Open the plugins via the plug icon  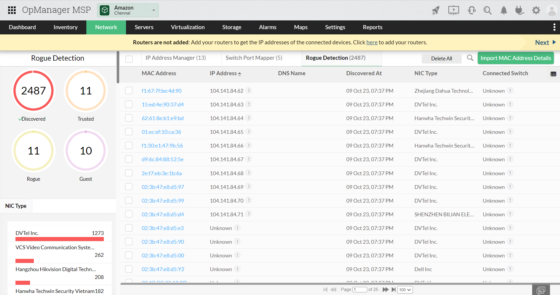tap(519, 10)
